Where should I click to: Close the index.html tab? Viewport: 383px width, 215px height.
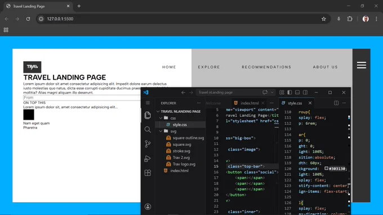[x=263, y=103]
